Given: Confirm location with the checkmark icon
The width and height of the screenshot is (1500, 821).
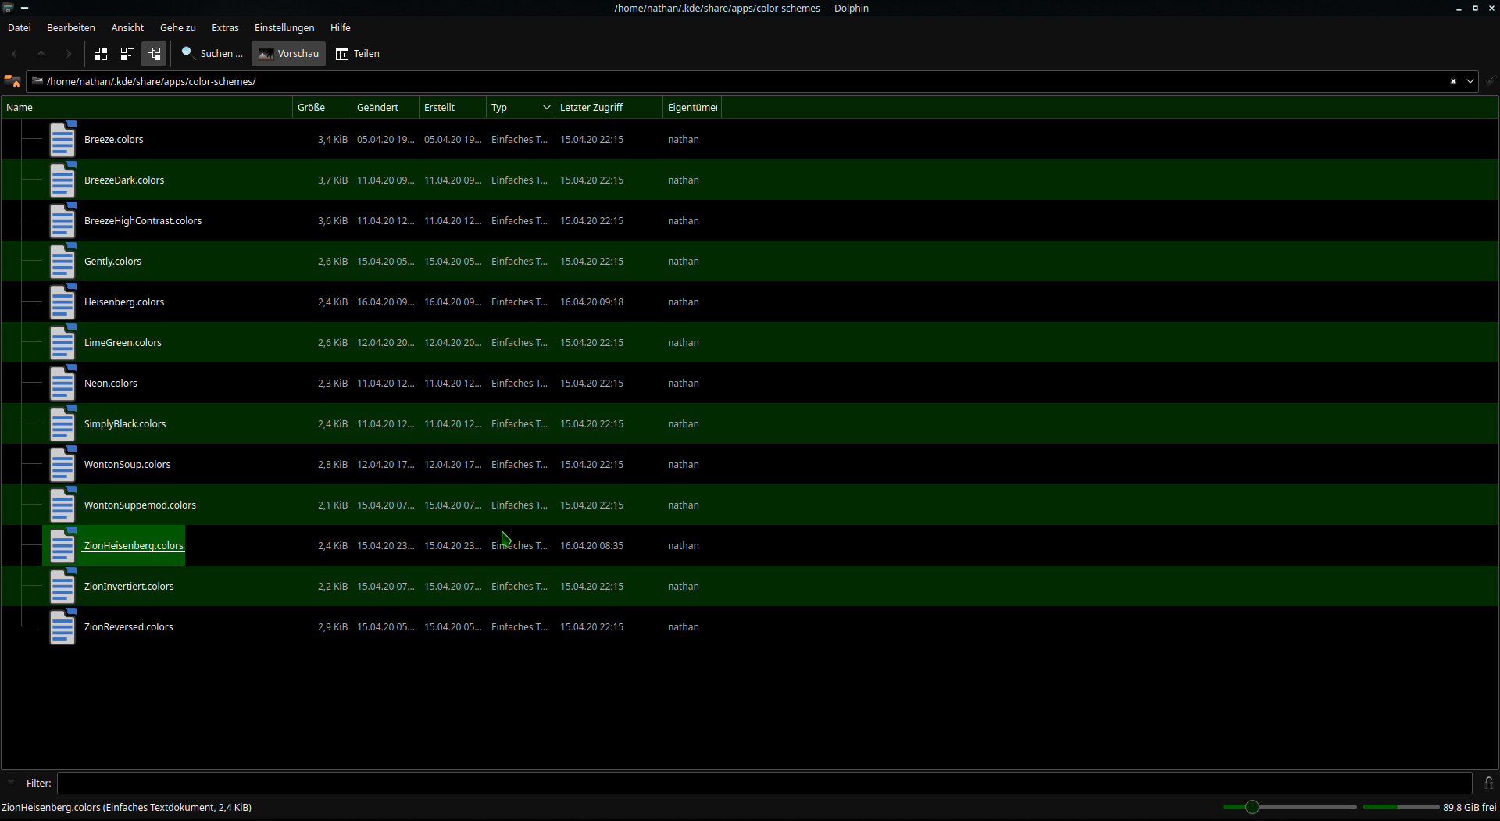Looking at the screenshot, I should click(1491, 81).
